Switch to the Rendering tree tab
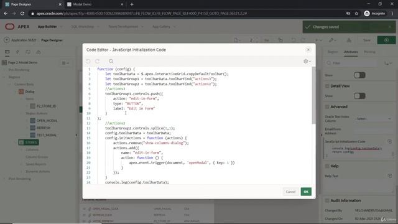 [7, 52]
